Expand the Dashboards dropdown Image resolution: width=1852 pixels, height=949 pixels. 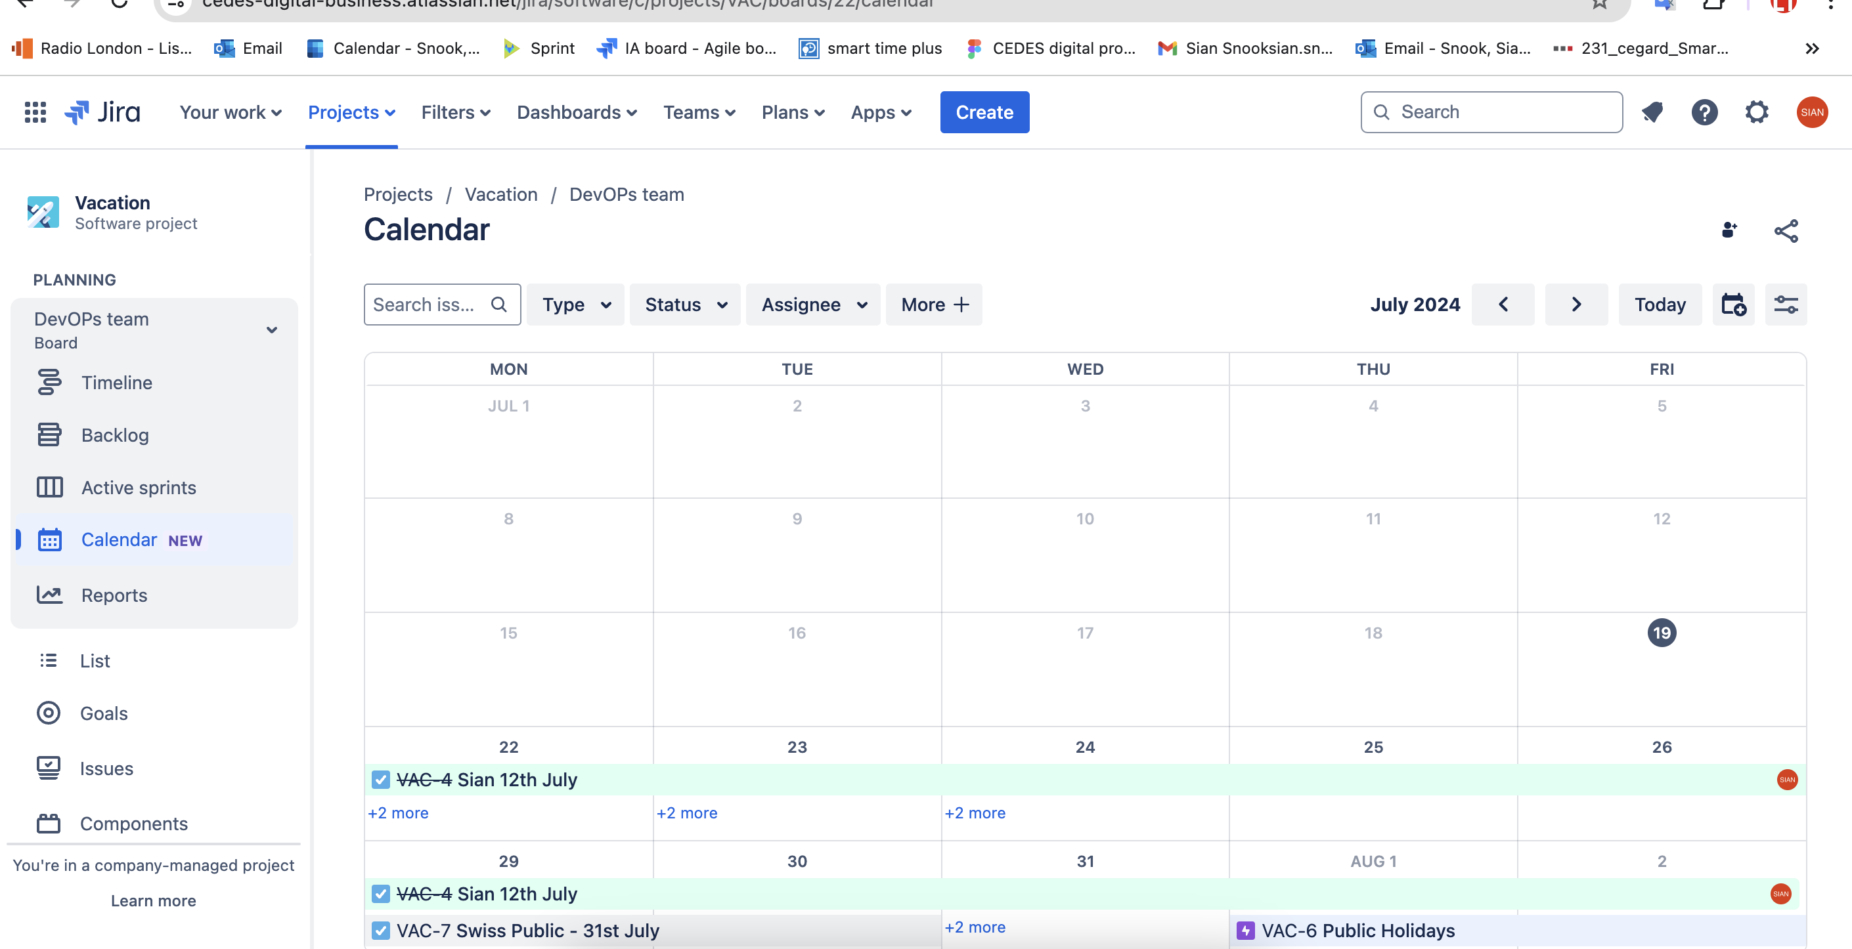(x=577, y=112)
